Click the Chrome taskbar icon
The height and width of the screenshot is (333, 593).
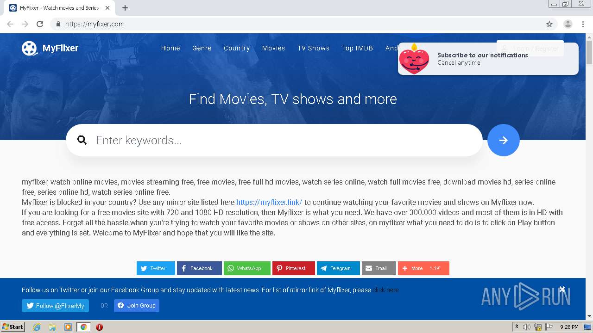tap(83, 327)
